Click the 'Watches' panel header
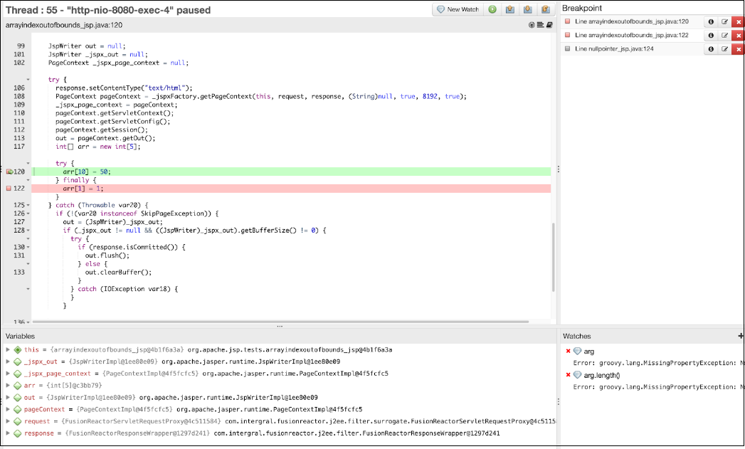This screenshot has width=745, height=449. click(x=577, y=336)
